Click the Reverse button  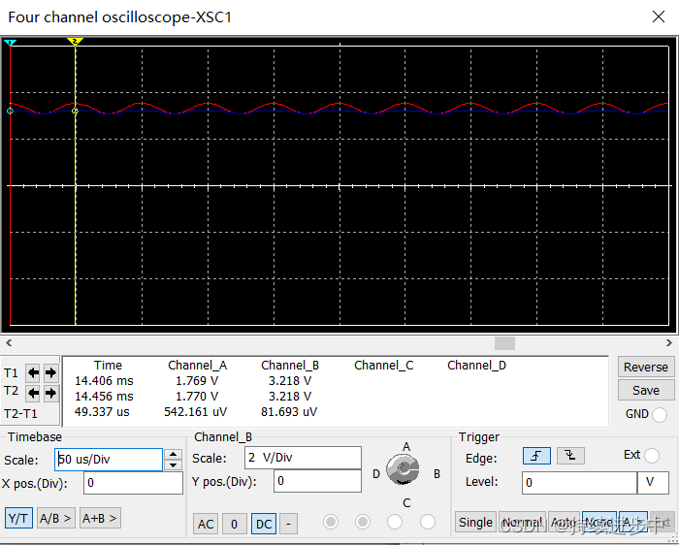click(x=646, y=367)
